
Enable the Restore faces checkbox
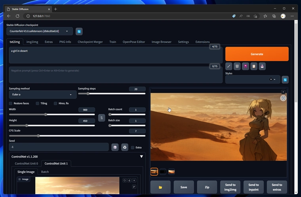pyautogui.click(x=11, y=103)
